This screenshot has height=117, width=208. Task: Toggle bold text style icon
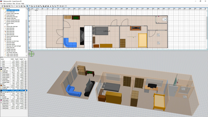click(x=48, y=6)
